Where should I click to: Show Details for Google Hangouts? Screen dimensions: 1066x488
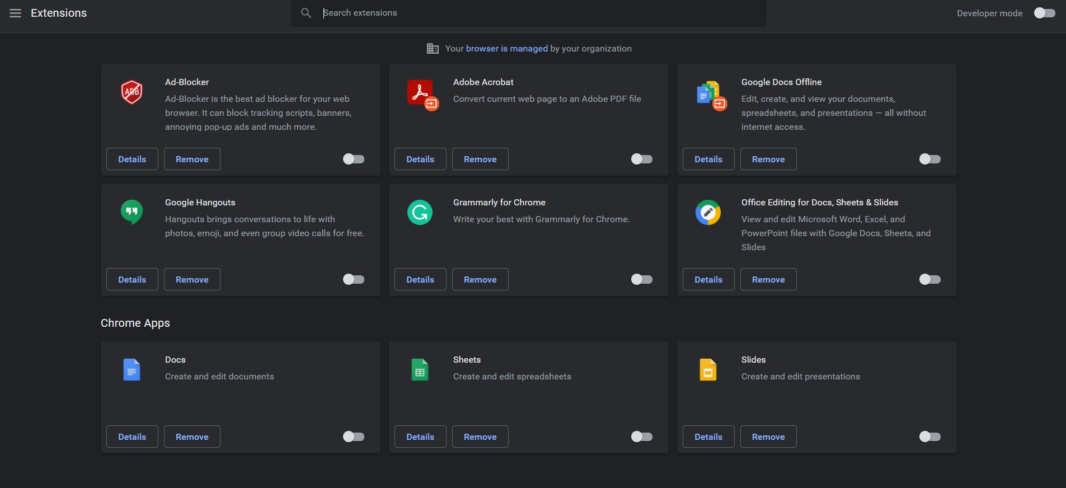[132, 279]
